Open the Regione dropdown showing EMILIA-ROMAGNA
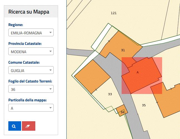Screen dimensions: 180x139 click(x=31, y=32)
